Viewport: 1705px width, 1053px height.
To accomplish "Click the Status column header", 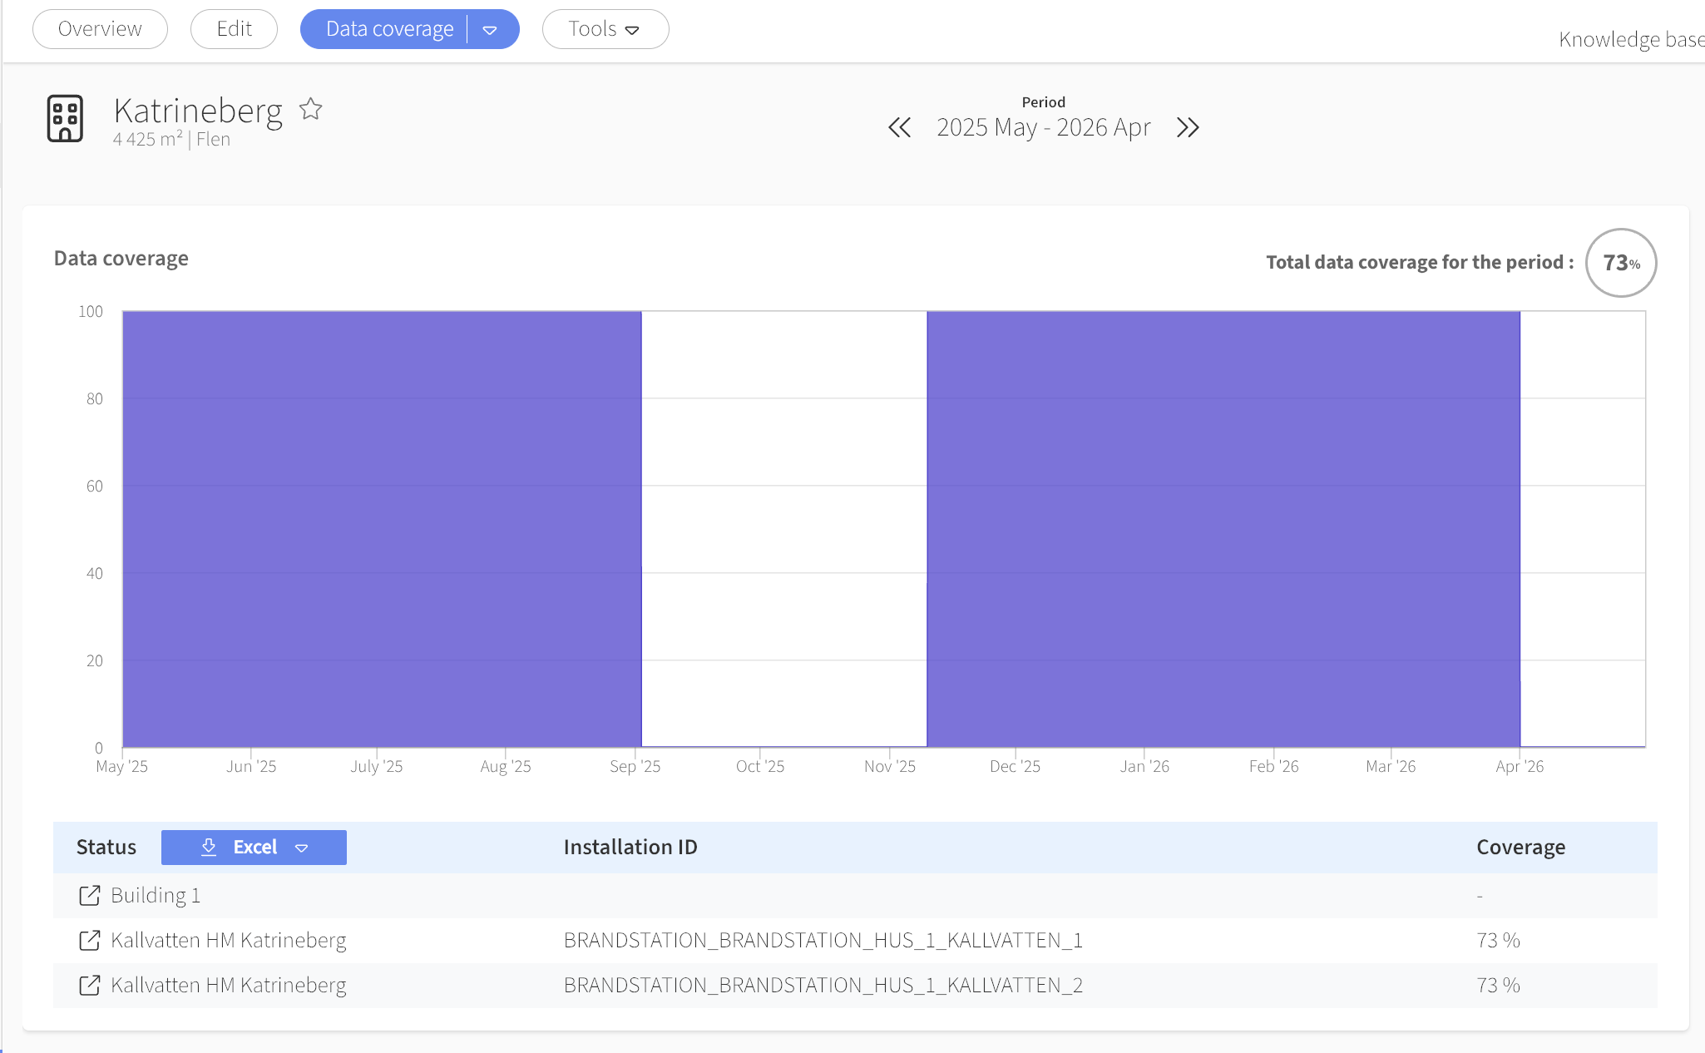I will (x=106, y=847).
